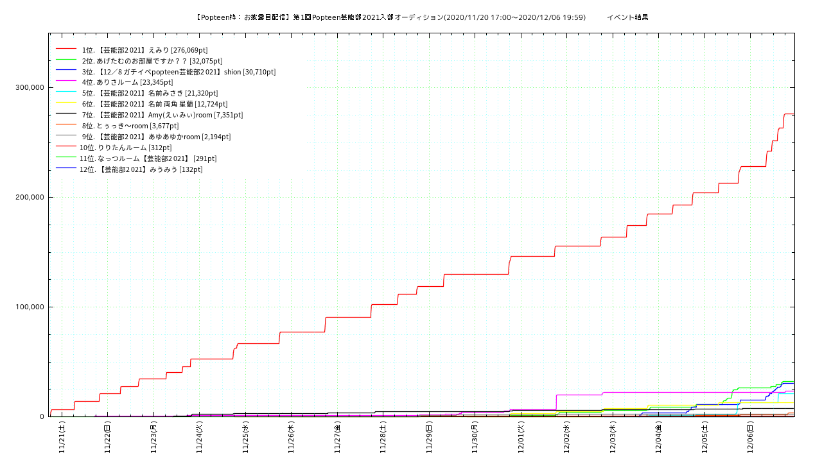Viewport: 822px width, 462px height.
Task: Click the 11/28(土) date axis label
Action: click(383, 438)
